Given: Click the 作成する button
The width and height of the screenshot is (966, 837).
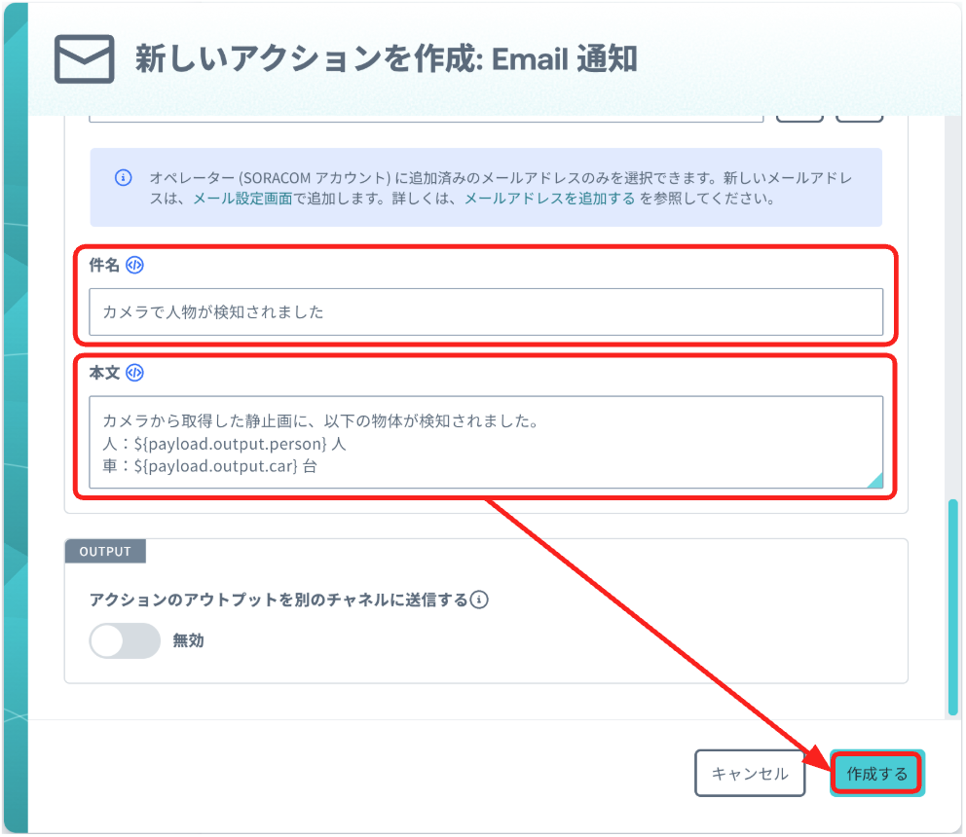Looking at the screenshot, I should tap(876, 774).
